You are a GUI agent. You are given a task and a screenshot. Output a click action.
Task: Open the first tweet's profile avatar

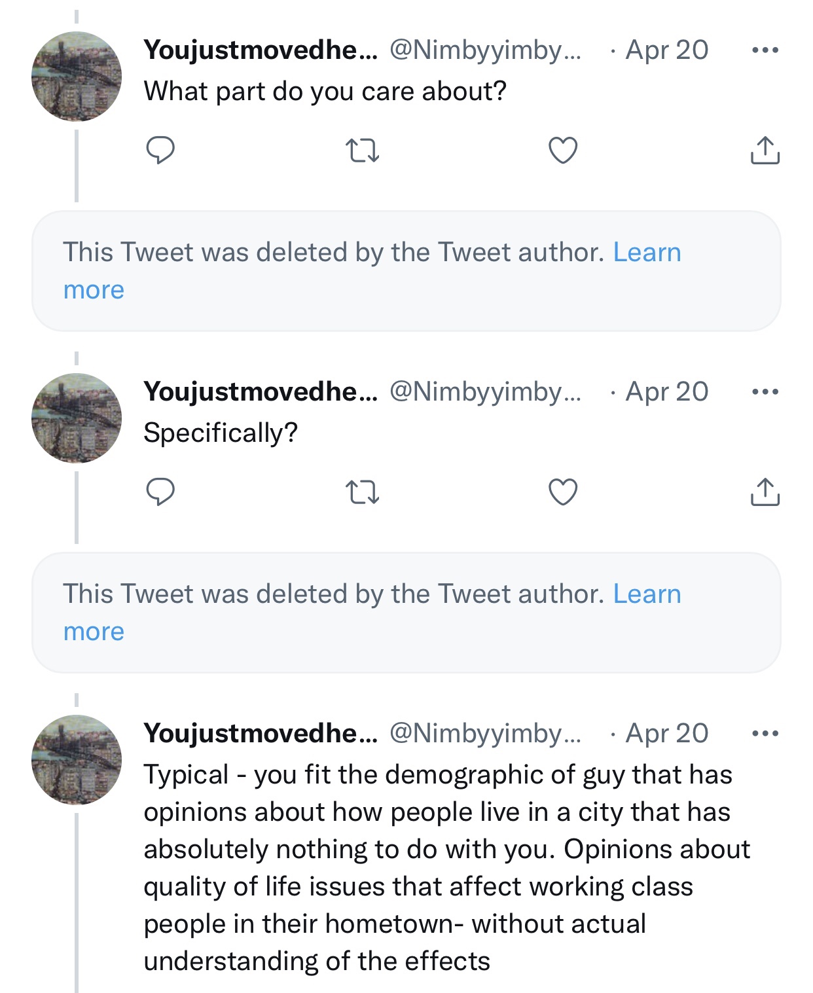[77, 77]
